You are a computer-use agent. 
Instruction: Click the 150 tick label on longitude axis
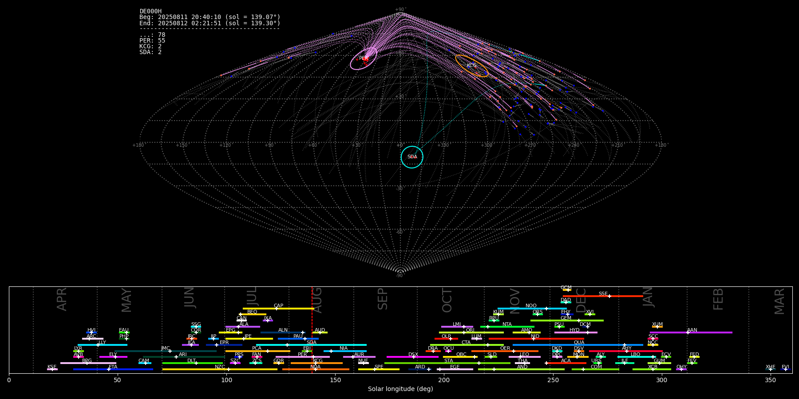click(x=335, y=380)
